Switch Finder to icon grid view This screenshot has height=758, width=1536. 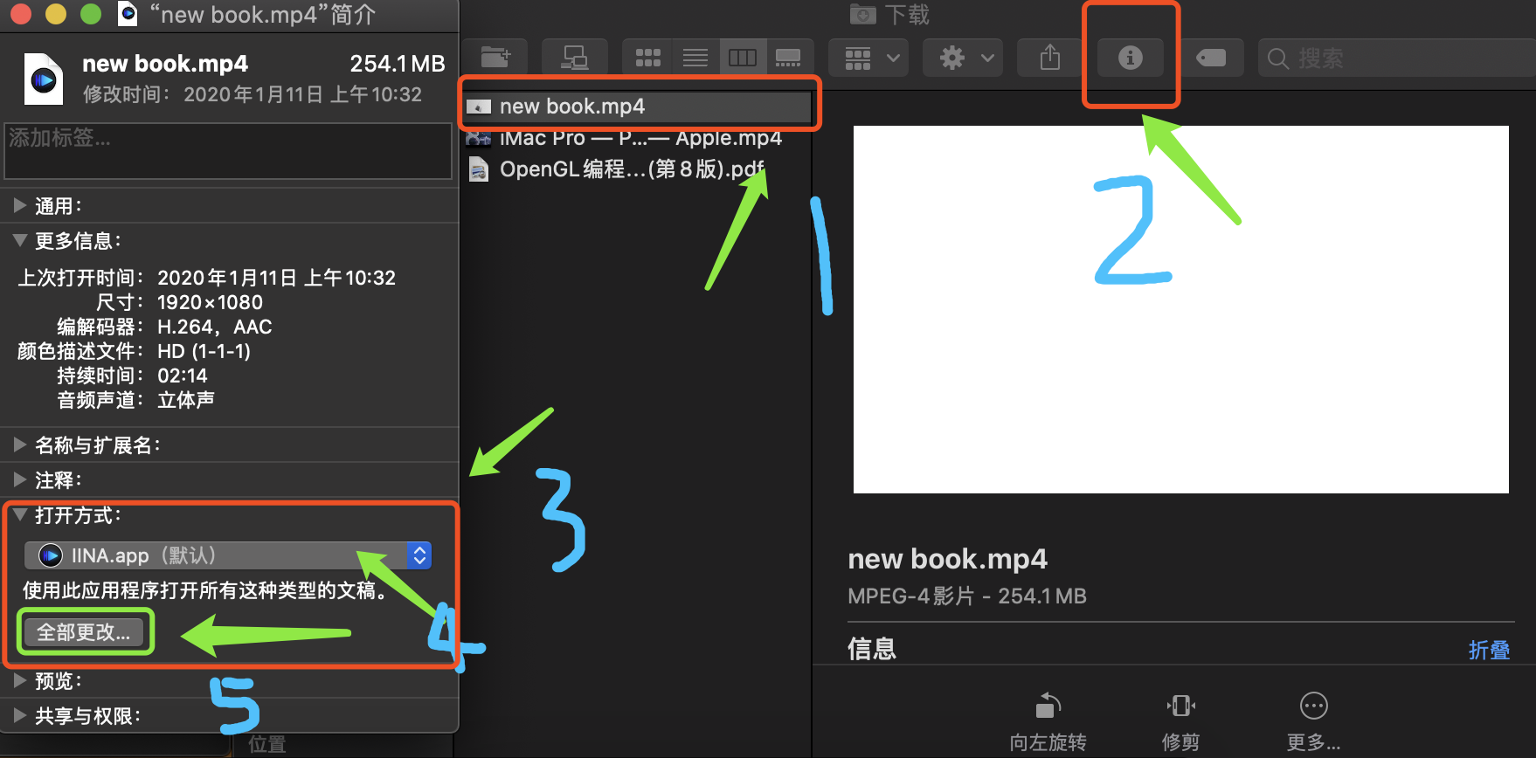pyautogui.click(x=647, y=58)
